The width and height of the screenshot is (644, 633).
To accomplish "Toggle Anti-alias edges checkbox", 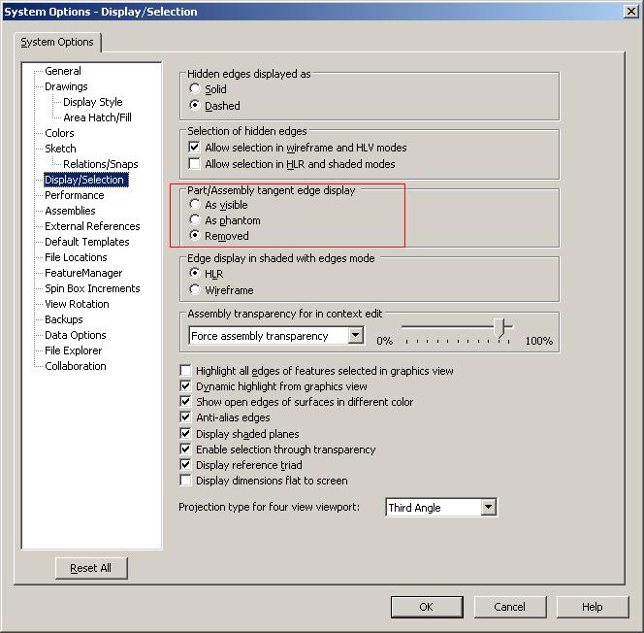I will (x=185, y=416).
